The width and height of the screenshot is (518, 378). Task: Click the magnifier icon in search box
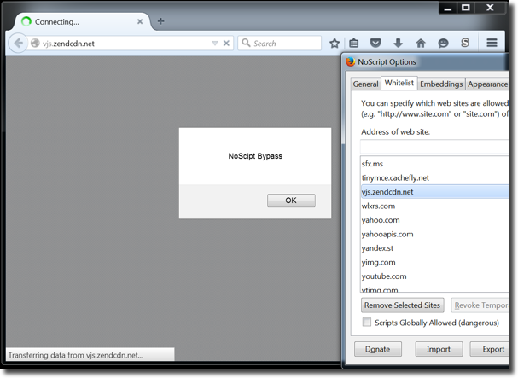point(246,43)
